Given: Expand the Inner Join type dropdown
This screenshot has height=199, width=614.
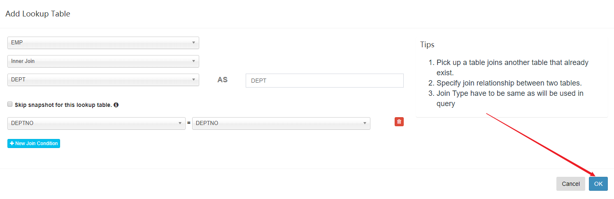Looking at the screenshot, I should point(103,61).
